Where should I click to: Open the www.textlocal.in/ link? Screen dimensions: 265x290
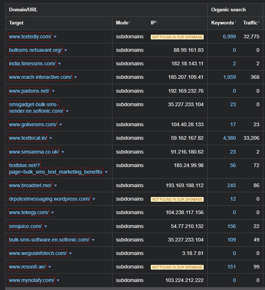click(x=28, y=138)
